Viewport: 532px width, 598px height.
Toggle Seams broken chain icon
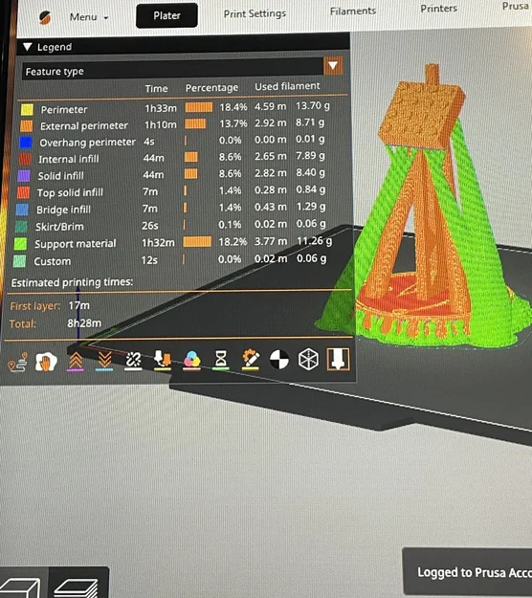133,361
